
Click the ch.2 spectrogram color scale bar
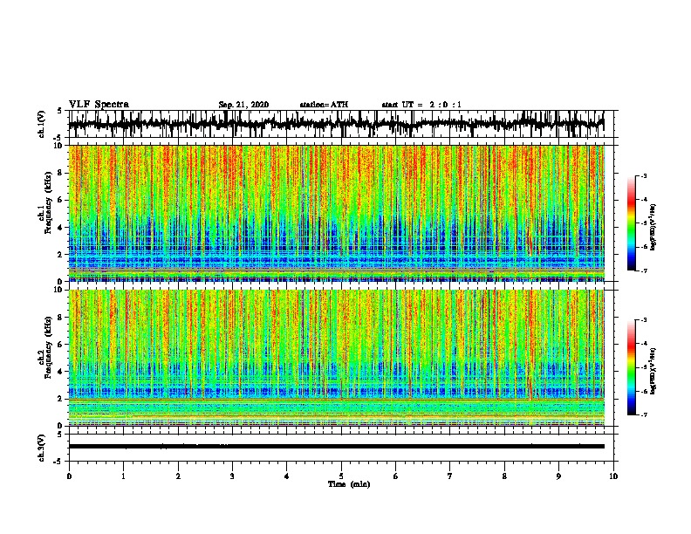(x=631, y=367)
